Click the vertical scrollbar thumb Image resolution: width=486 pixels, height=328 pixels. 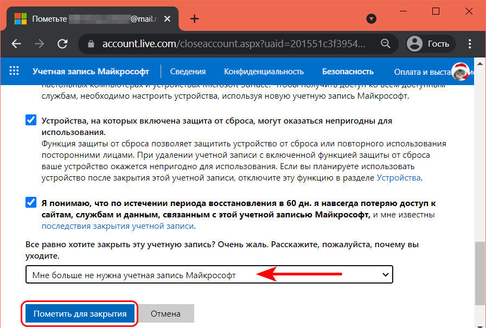coord(480,273)
